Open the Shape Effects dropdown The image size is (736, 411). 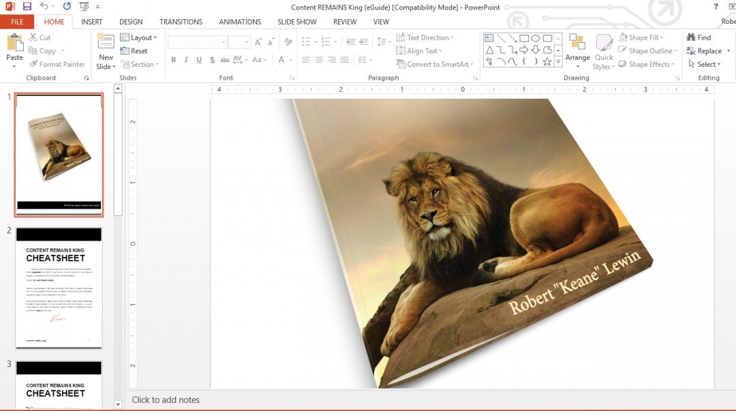click(646, 64)
